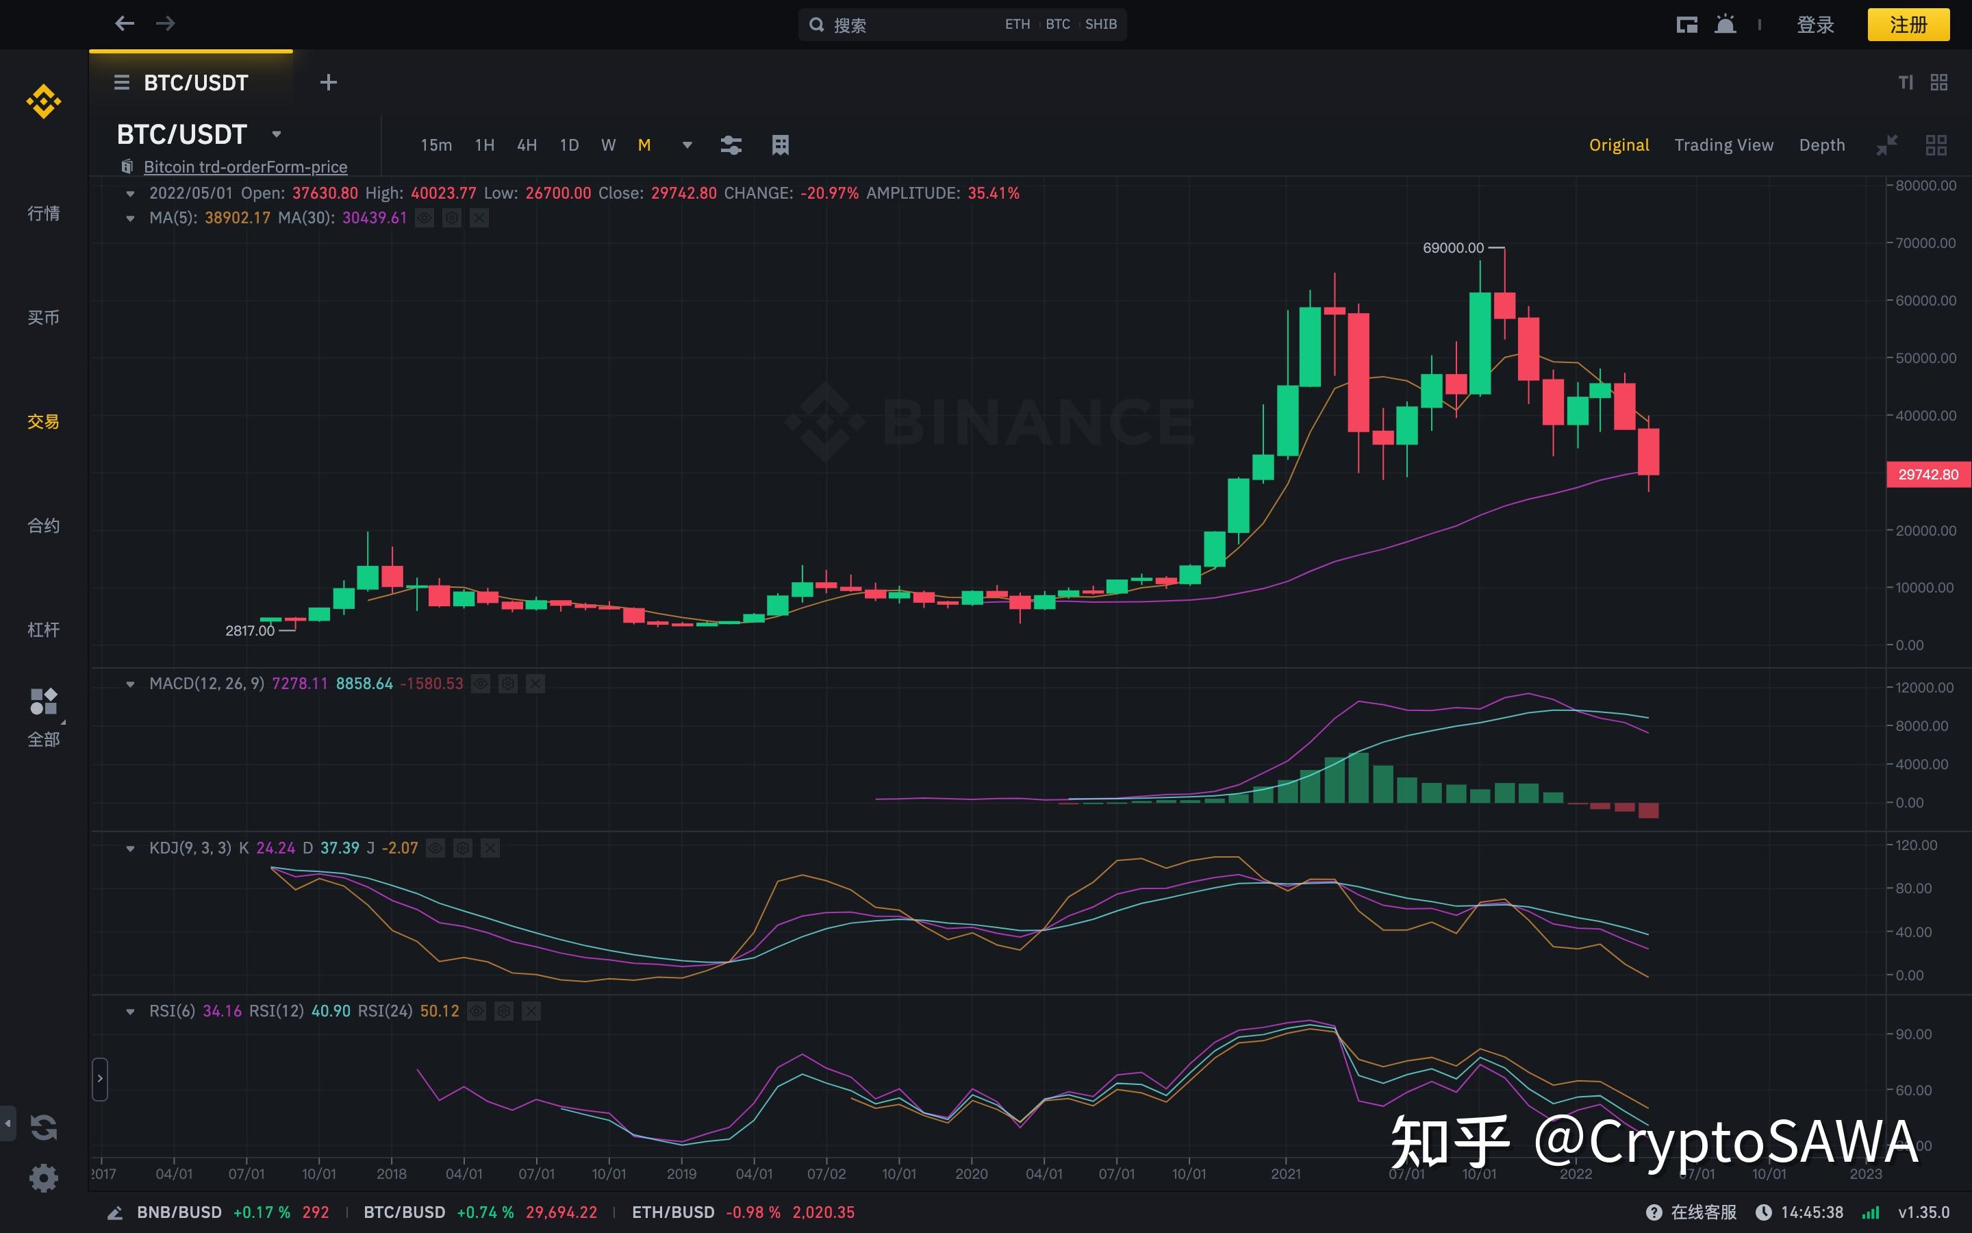The width and height of the screenshot is (1972, 1233).
Task: Expand the left side panel chevron
Action: tap(99, 1078)
